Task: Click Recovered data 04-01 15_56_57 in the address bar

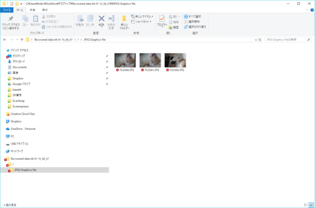Action: coord(53,40)
